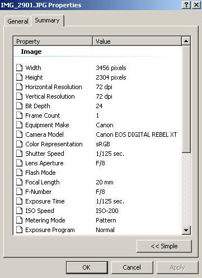This screenshot has width=202, height=278.
Task: Switch to the General tab
Action: pyautogui.click(x=18, y=21)
